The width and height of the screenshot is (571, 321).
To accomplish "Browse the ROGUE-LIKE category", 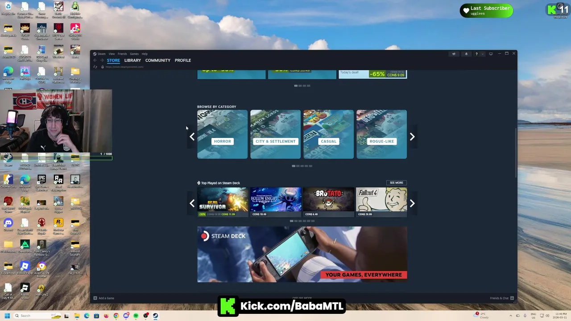I will (381, 134).
